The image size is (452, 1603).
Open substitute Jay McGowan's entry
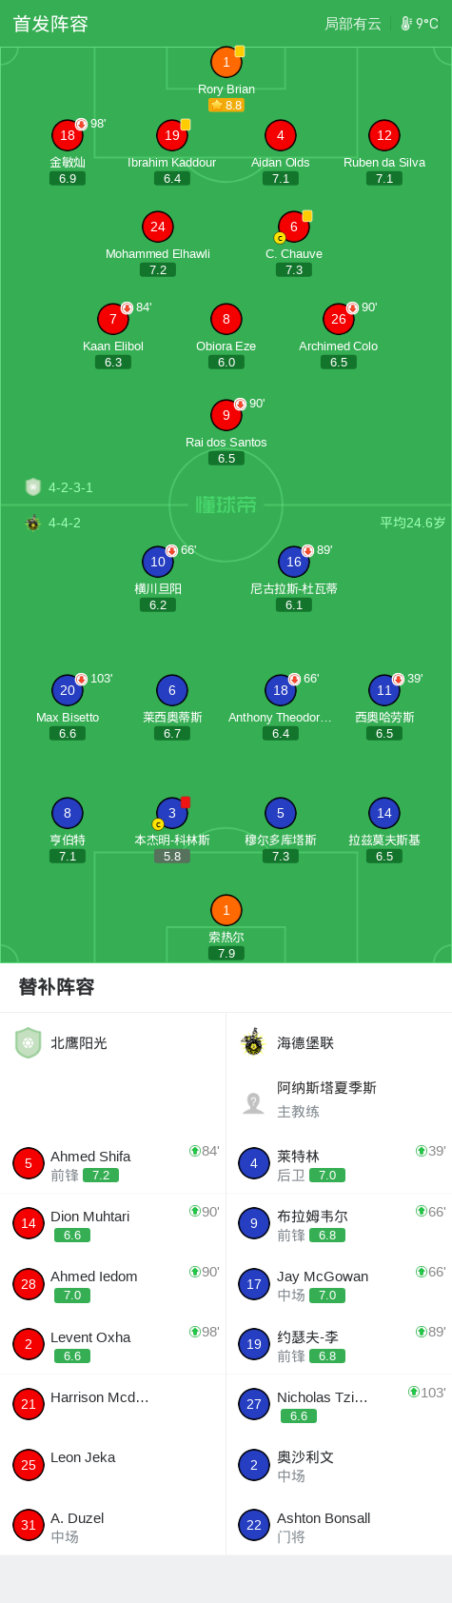[x=339, y=1284]
